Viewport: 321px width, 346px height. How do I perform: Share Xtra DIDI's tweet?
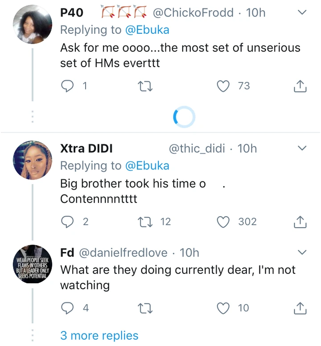point(300,221)
